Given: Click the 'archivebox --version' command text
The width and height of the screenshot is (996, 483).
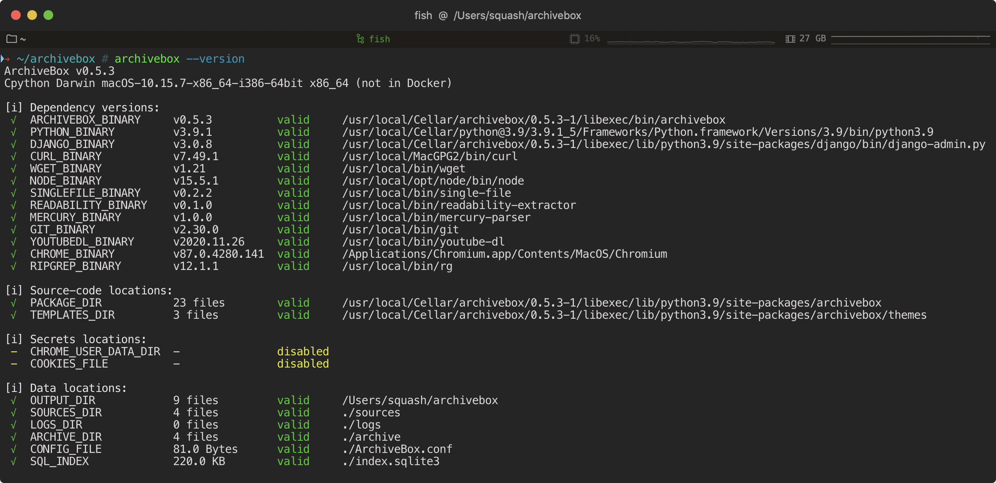Looking at the screenshot, I should point(179,59).
